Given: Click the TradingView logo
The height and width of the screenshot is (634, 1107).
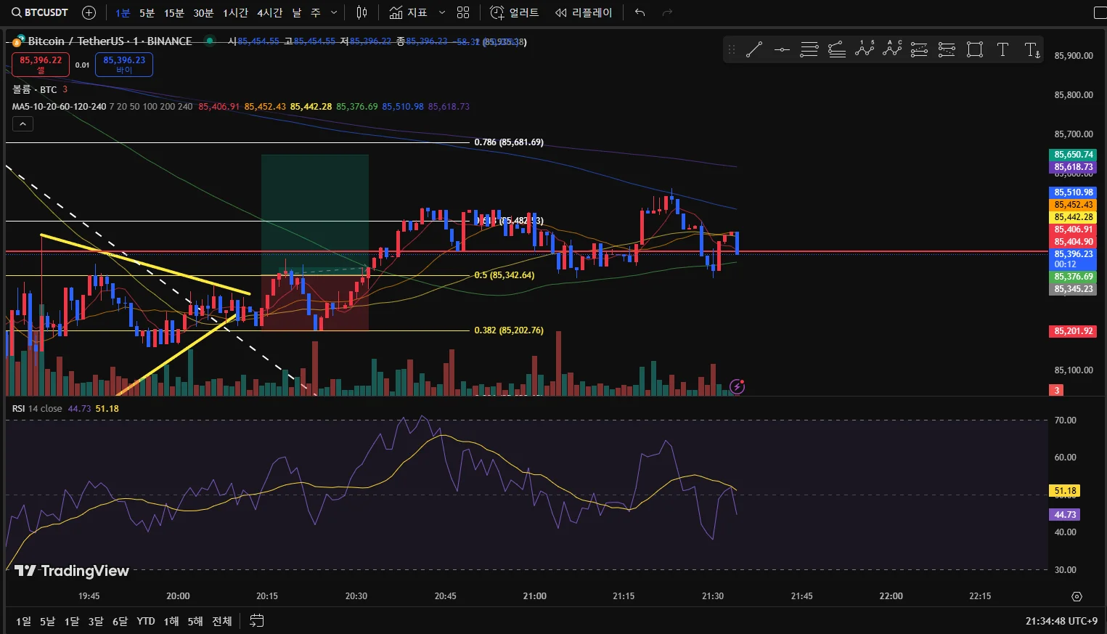Looking at the screenshot, I should [x=72, y=571].
